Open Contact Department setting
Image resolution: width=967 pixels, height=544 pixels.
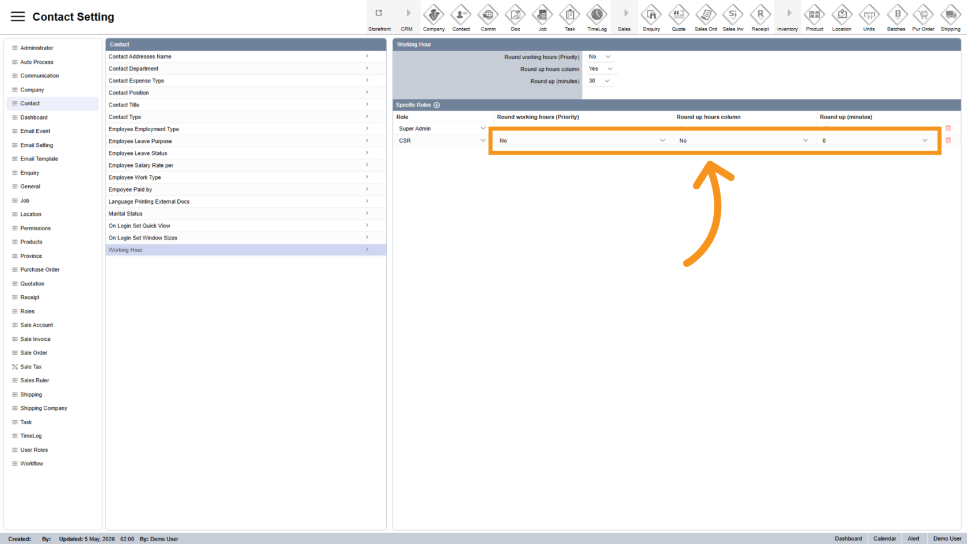246,69
